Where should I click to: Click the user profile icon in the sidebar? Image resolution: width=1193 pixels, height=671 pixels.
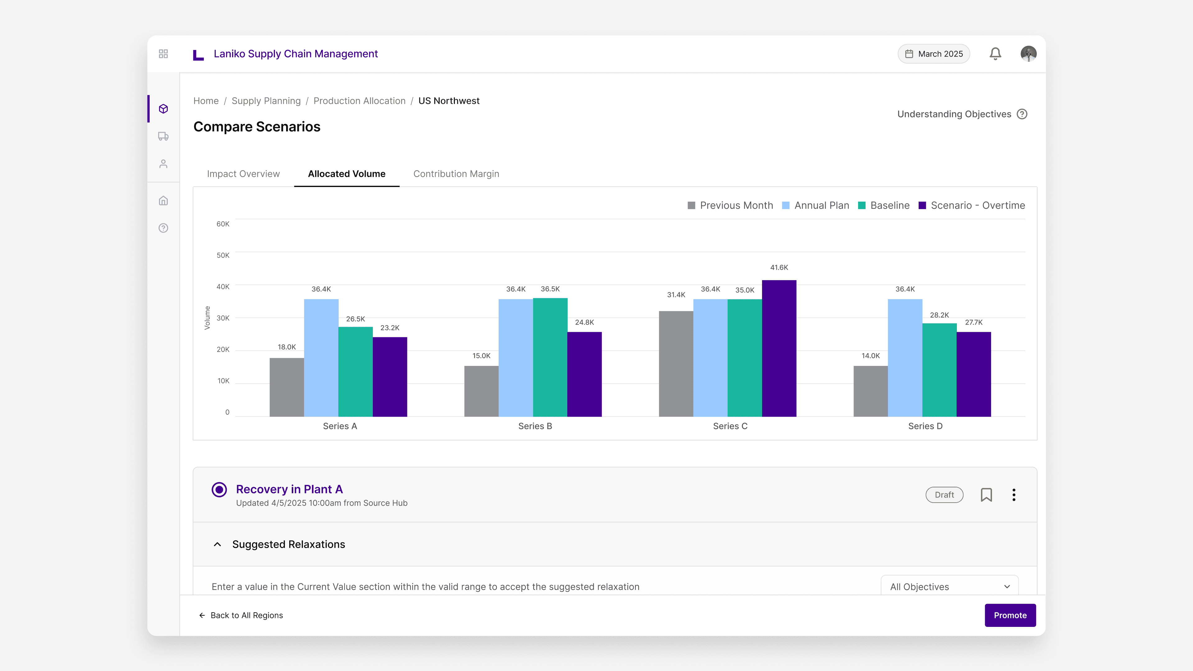pyautogui.click(x=163, y=163)
